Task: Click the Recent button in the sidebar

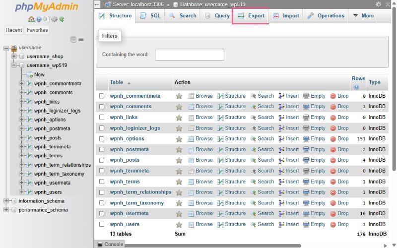Action: point(14,30)
